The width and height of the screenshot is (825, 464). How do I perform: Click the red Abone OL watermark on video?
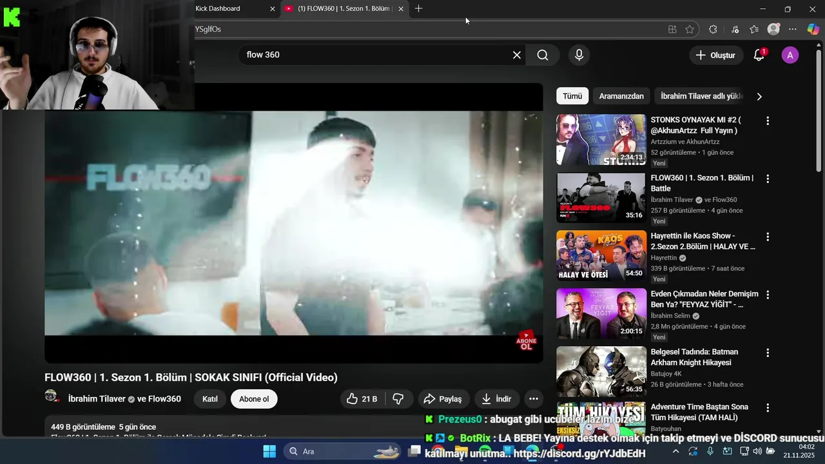click(527, 341)
